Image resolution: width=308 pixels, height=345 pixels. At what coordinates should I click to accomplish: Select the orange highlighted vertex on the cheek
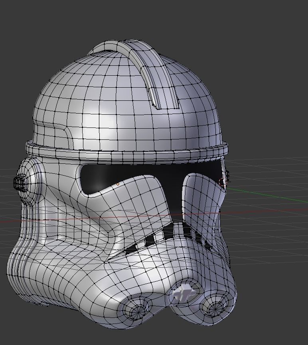tap(118, 184)
